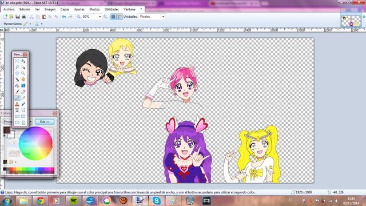
Task: Activate the Clone Stamp tool
Action: click(x=17, y=104)
